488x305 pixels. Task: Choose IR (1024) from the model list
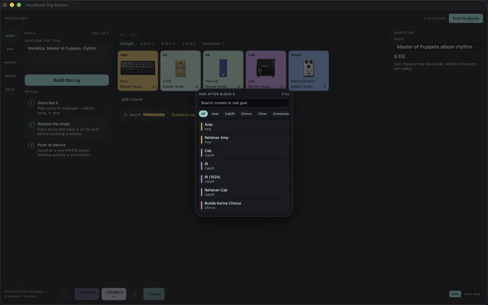click(244, 179)
